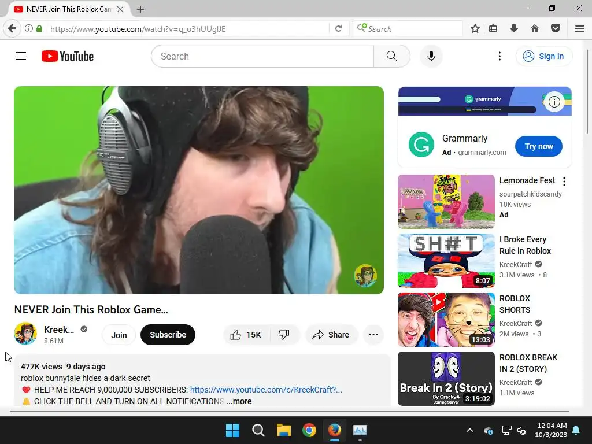Open the Firefox hamburger menu
The image size is (592, 444).
(x=579, y=29)
